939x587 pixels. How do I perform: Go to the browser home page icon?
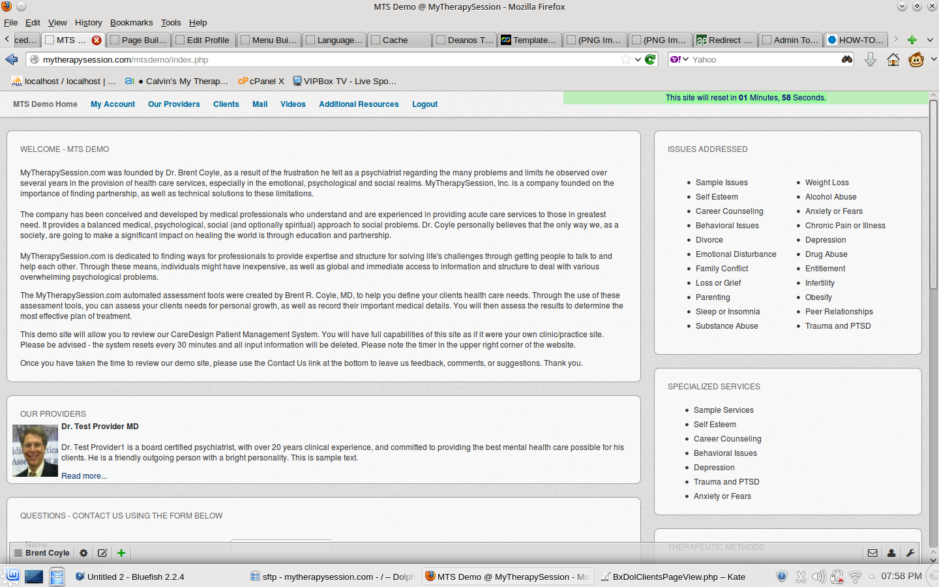[x=893, y=59]
